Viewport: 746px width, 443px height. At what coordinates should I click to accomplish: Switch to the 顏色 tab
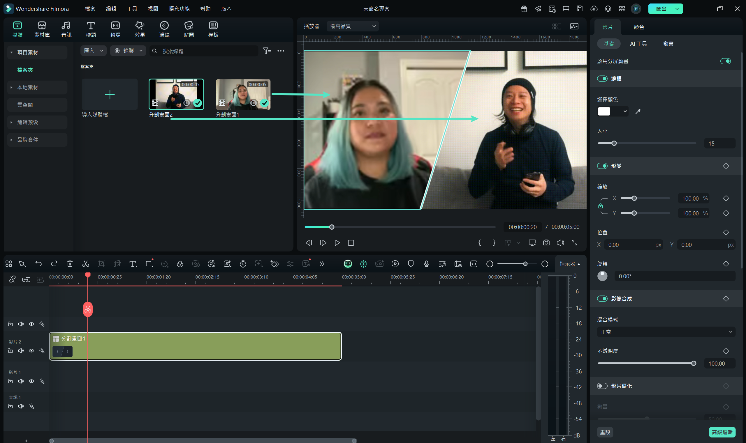tap(639, 27)
